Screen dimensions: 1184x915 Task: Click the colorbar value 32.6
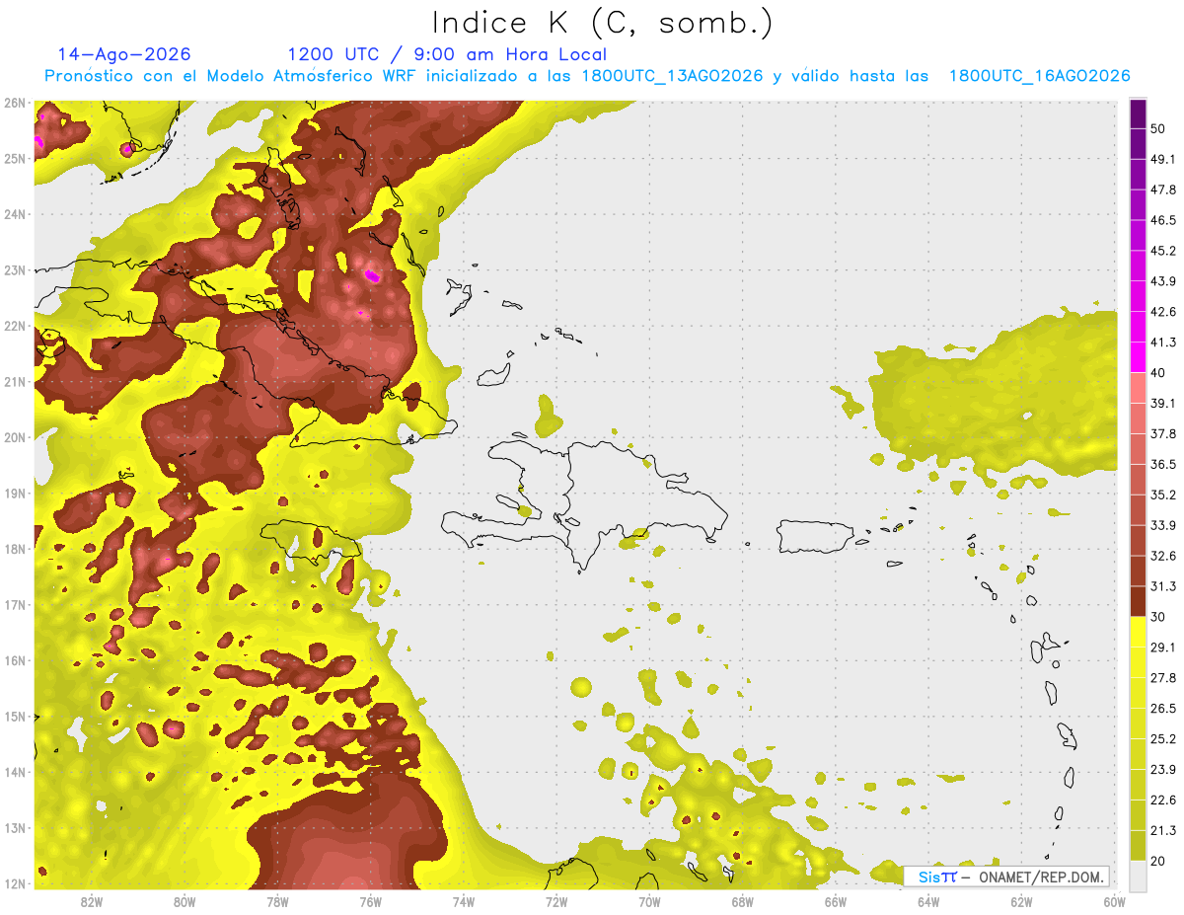coord(1162,556)
